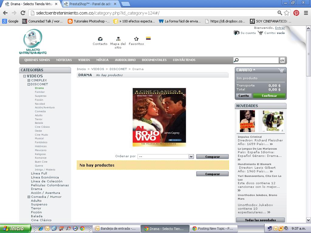Click the zoom magnifier icon in address bar

pos(280,13)
